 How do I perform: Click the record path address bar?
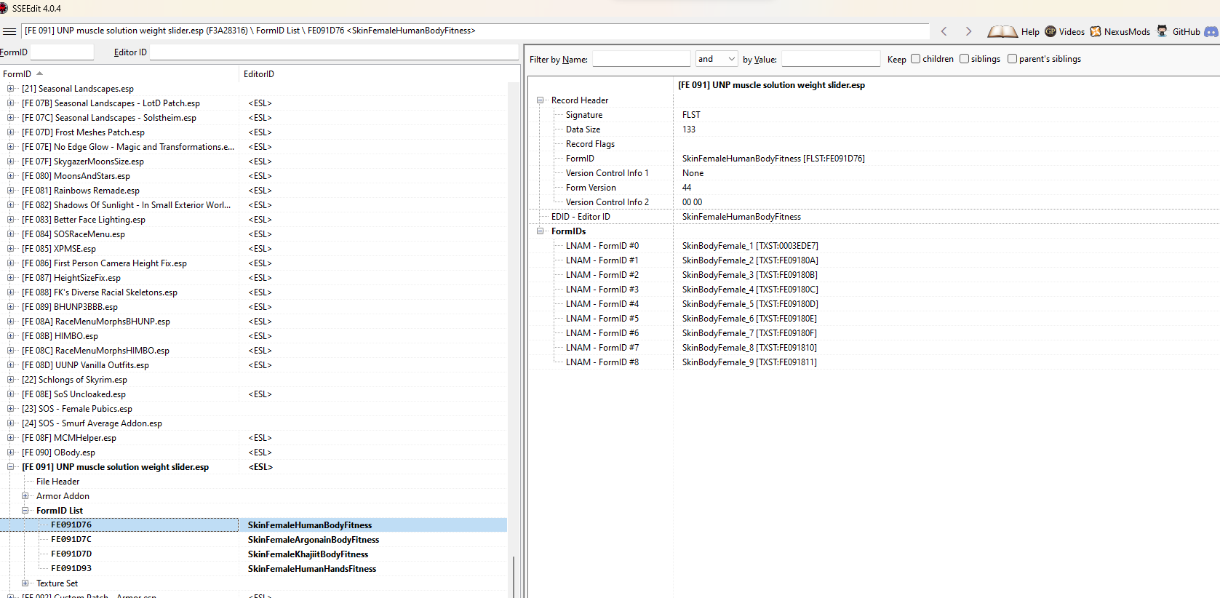(x=476, y=31)
